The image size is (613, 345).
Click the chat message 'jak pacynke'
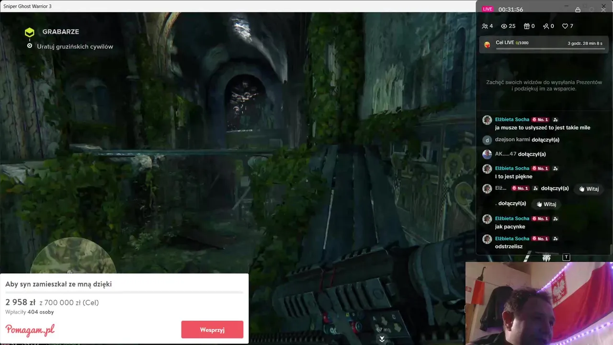pyautogui.click(x=510, y=227)
